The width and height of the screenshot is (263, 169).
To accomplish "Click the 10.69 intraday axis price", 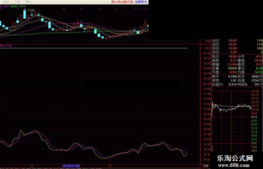I will [x=255, y=91].
